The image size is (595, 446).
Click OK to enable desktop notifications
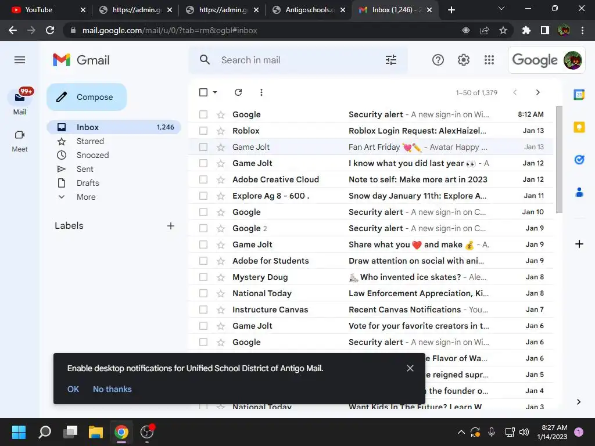(x=73, y=389)
